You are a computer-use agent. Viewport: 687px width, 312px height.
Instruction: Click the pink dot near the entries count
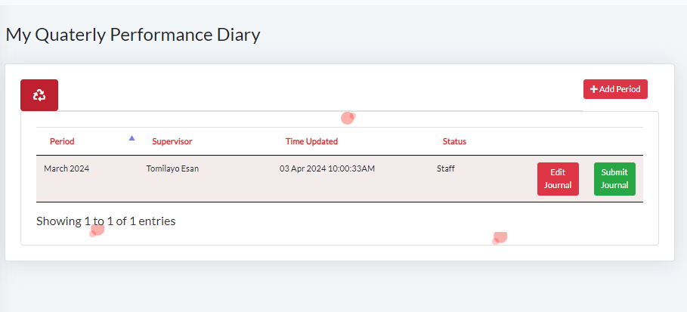click(97, 230)
